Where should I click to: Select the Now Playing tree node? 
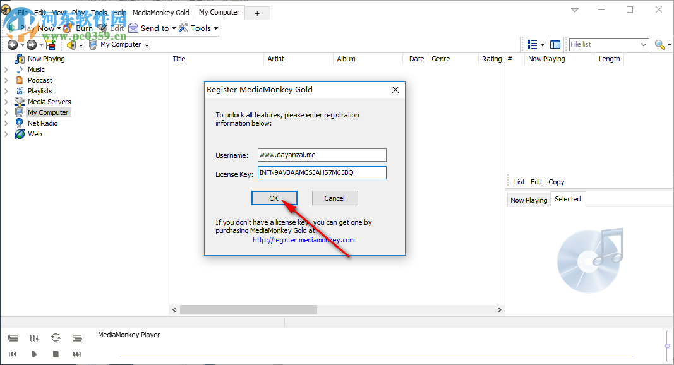point(46,59)
